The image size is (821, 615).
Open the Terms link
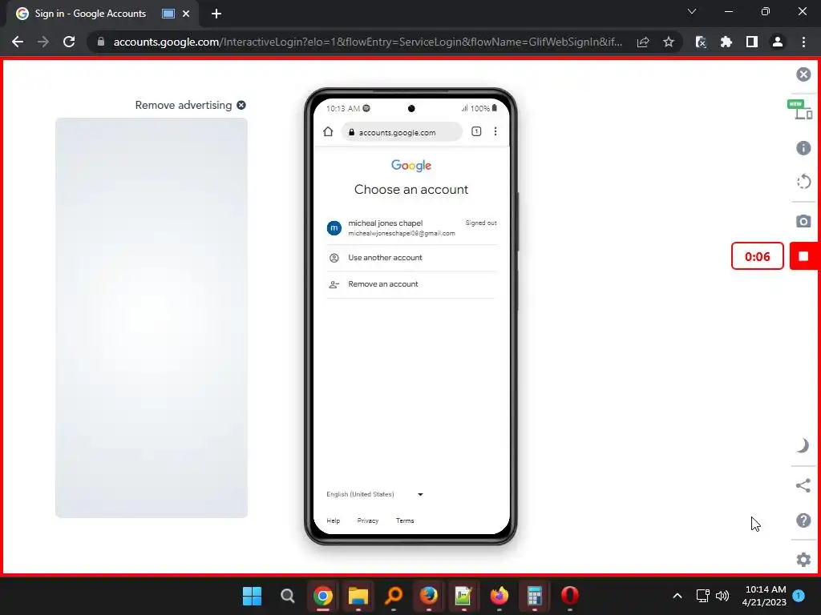click(x=405, y=521)
